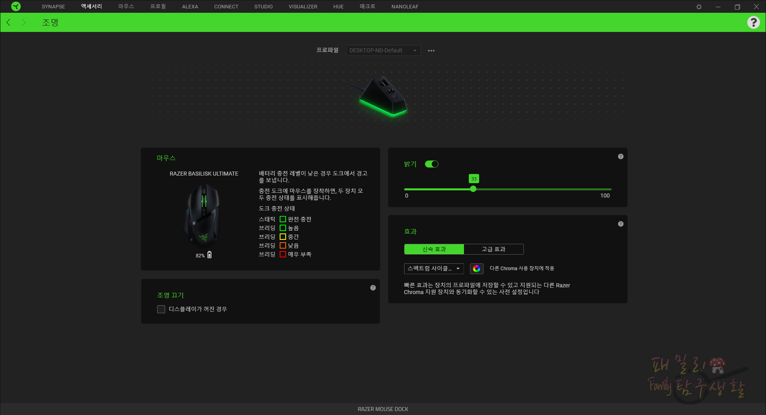Open the 매크로 tab

point(367,6)
